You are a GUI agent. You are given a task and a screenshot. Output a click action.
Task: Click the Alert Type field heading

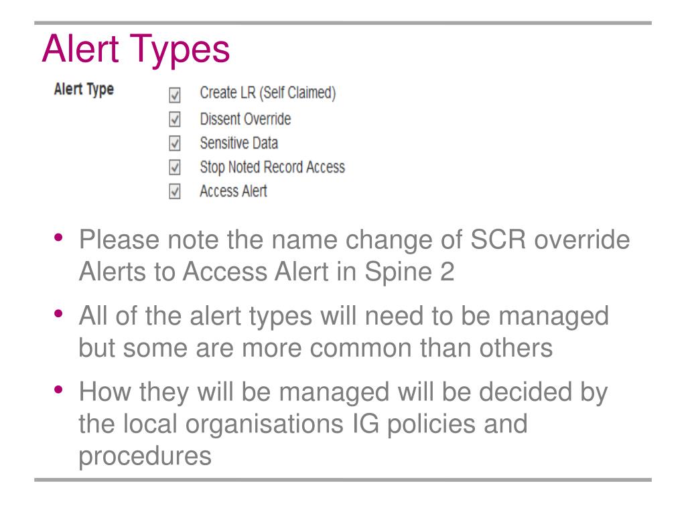84,90
